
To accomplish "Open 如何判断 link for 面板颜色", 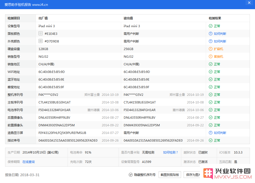I will [220, 34].
